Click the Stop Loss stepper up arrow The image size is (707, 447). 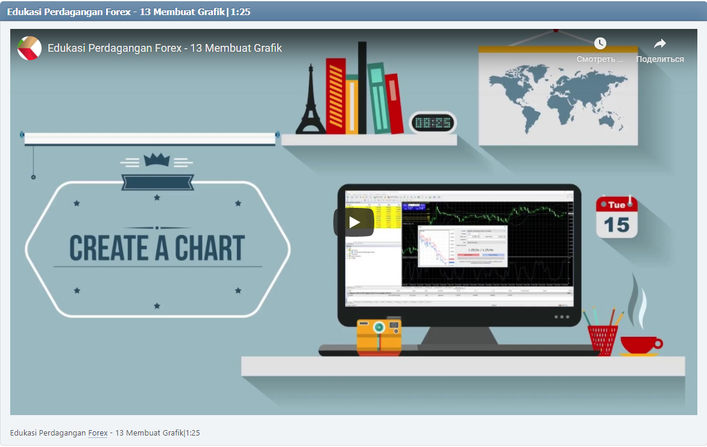(x=479, y=236)
